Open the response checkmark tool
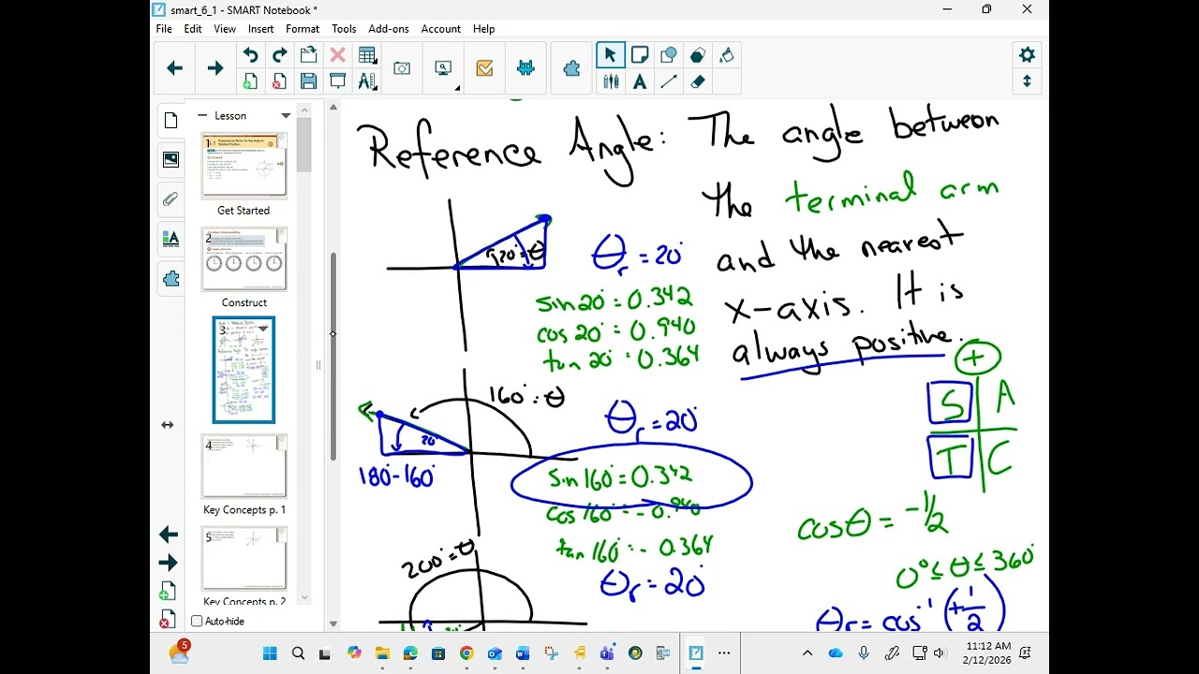The width and height of the screenshot is (1199, 674). (484, 68)
